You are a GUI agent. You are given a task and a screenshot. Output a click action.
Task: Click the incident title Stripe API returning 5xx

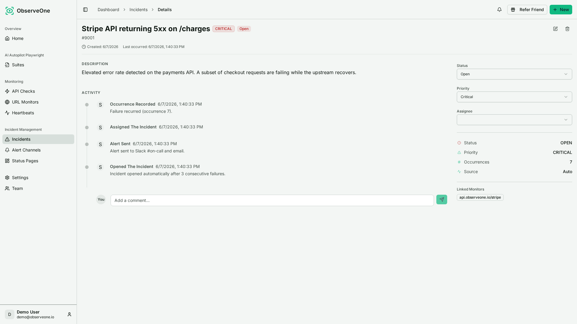coord(146,29)
